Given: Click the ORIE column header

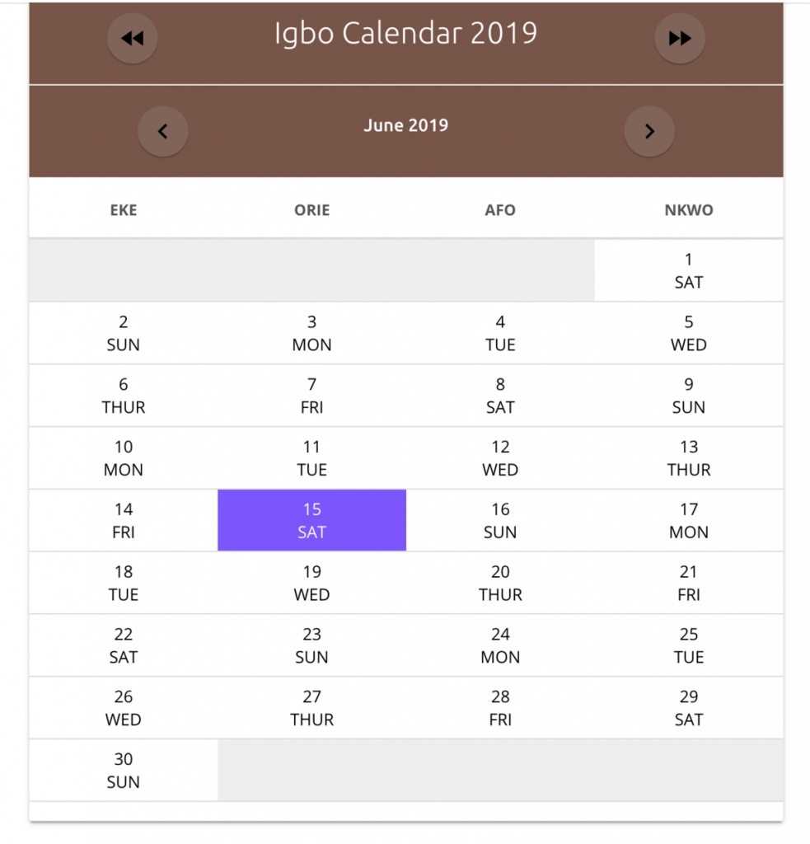Looking at the screenshot, I should pyautogui.click(x=311, y=210).
